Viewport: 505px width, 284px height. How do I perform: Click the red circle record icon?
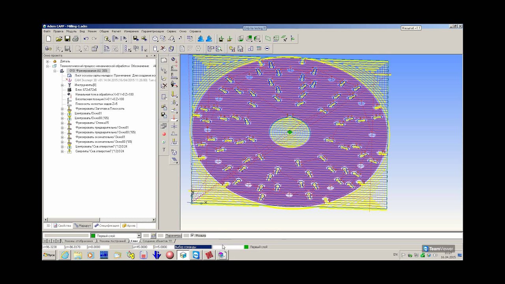pos(164,134)
